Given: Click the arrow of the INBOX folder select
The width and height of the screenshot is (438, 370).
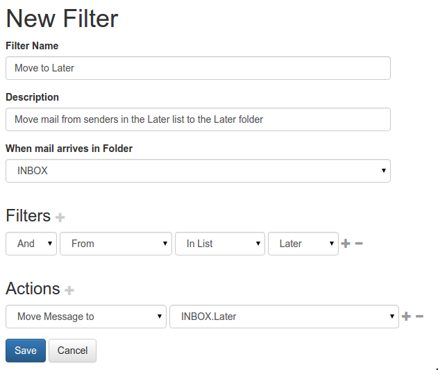Looking at the screenshot, I should coord(384,171).
